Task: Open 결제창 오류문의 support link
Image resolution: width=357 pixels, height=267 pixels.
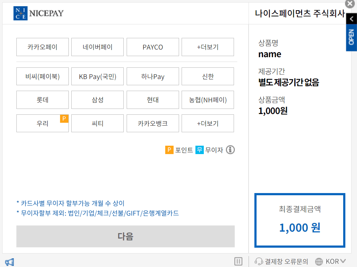Action: point(286,261)
